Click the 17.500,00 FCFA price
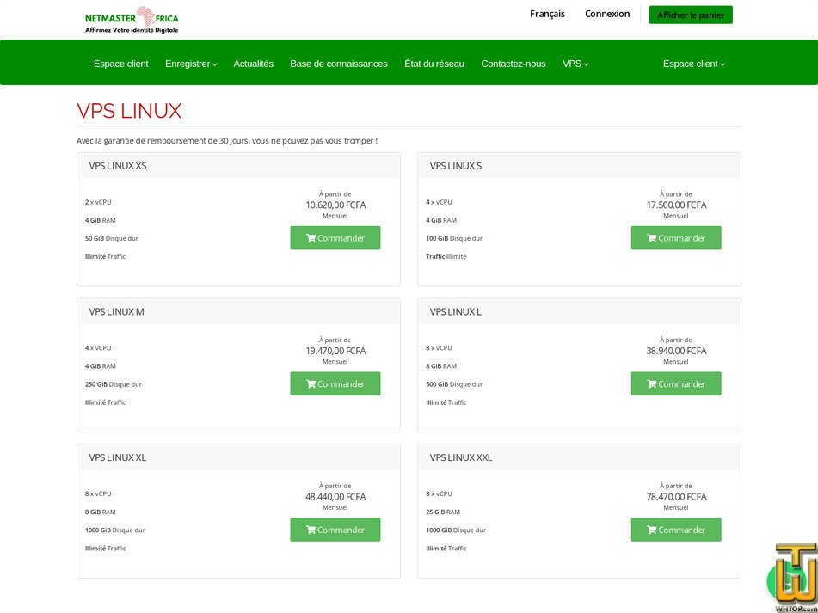The height and width of the screenshot is (613, 818). [x=677, y=205]
